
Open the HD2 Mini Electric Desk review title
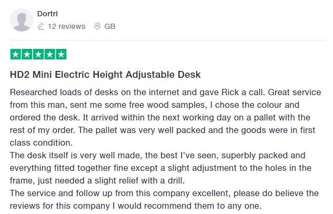point(105,75)
